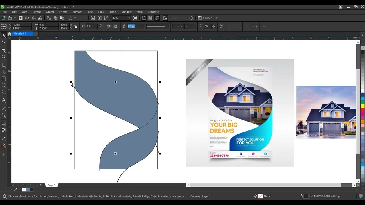Select the Parallel Dimension tool
The width and height of the screenshot is (365, 205).
pos(4,108)
